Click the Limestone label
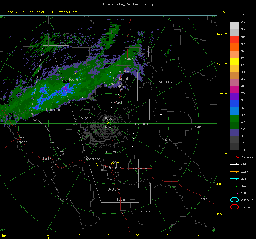 click(54, 110)
